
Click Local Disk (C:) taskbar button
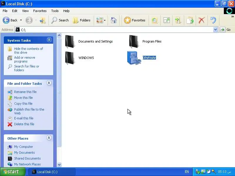coord(52,172)
